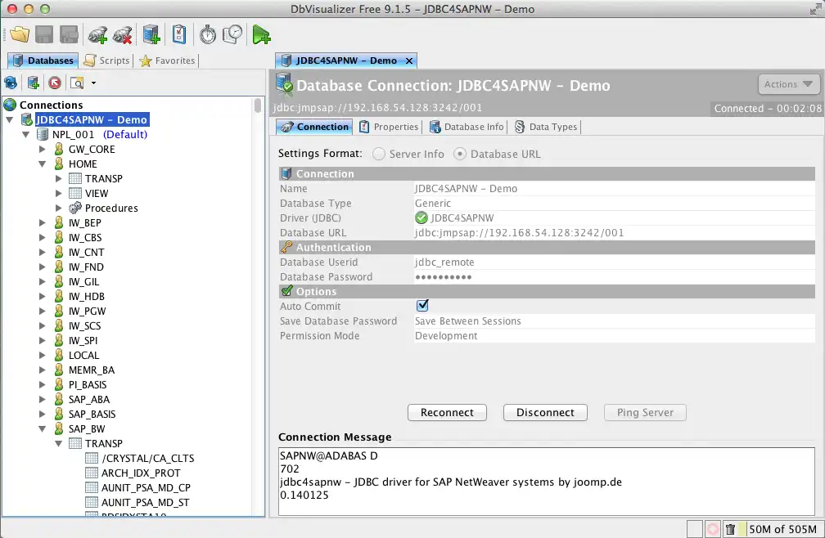Click the Name field value
The height and width of the screenshot is (538, 825).
click(615, 188)
